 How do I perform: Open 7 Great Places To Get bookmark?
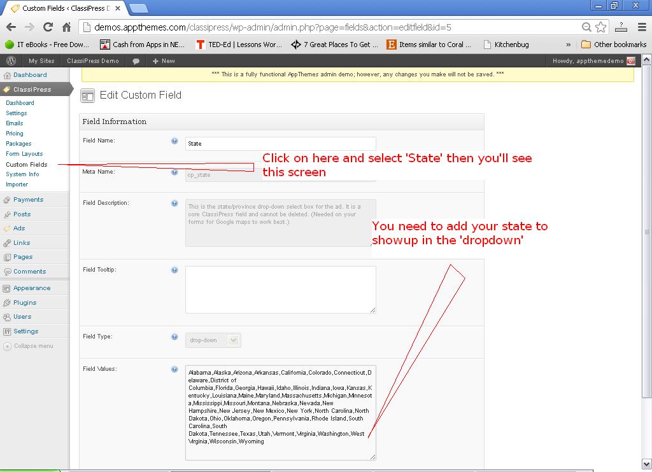(335, 45)
